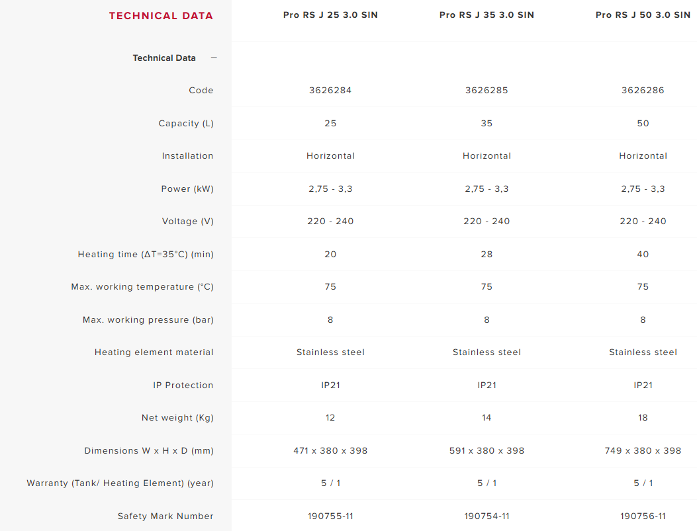
Task: Click the Heating time row label
Action: (x=146, y=254)
